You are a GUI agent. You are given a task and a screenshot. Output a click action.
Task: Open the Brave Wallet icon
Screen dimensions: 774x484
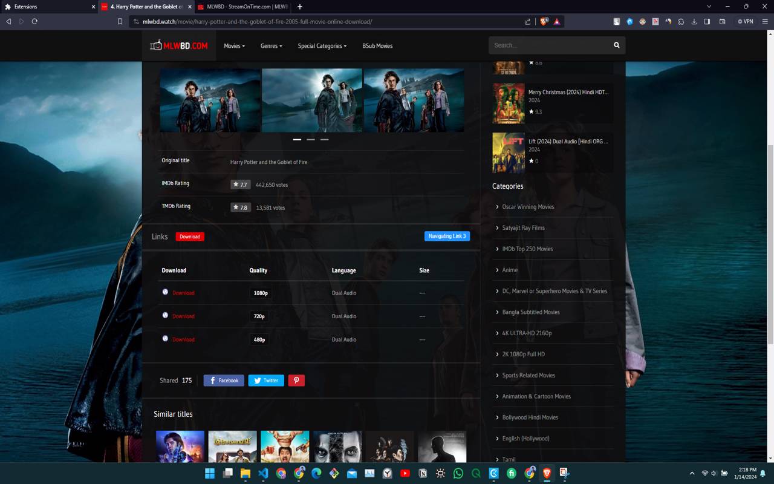tap(722, 21)
